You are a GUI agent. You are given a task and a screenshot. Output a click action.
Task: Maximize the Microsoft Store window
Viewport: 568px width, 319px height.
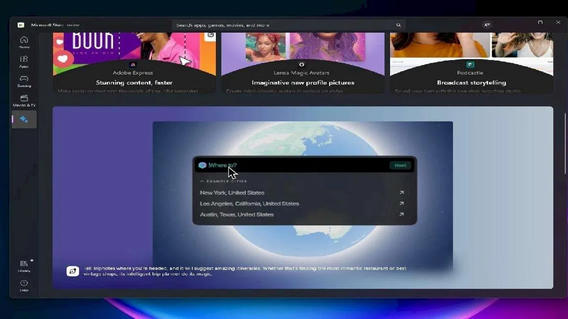tap(540, 22)
